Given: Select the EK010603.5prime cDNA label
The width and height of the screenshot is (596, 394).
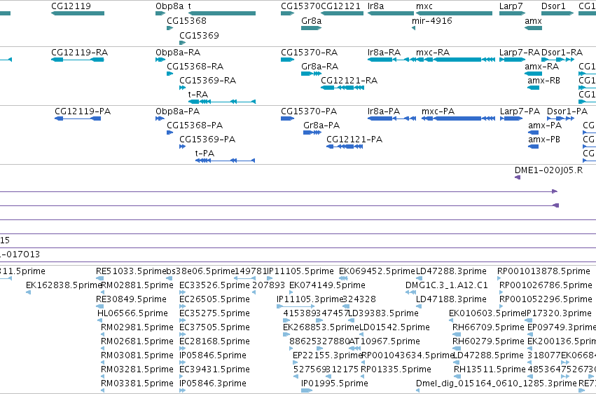Looking at the screenshot, I should (x=487, y=313).
